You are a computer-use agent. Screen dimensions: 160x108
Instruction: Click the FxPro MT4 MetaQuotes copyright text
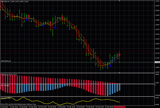[x=18, y=104]
